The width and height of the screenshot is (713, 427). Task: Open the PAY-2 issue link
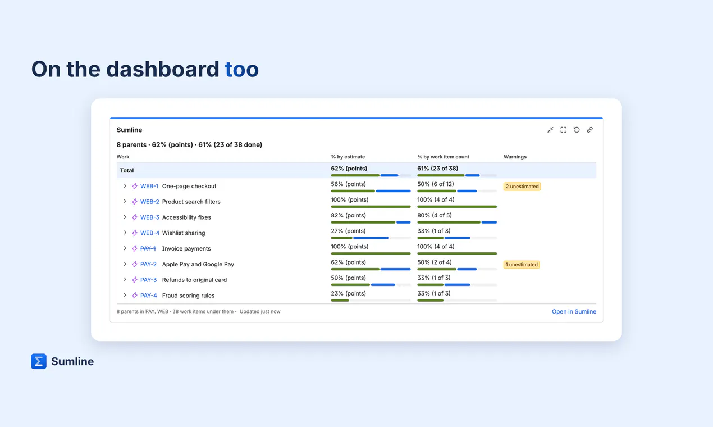click(149, 264)
